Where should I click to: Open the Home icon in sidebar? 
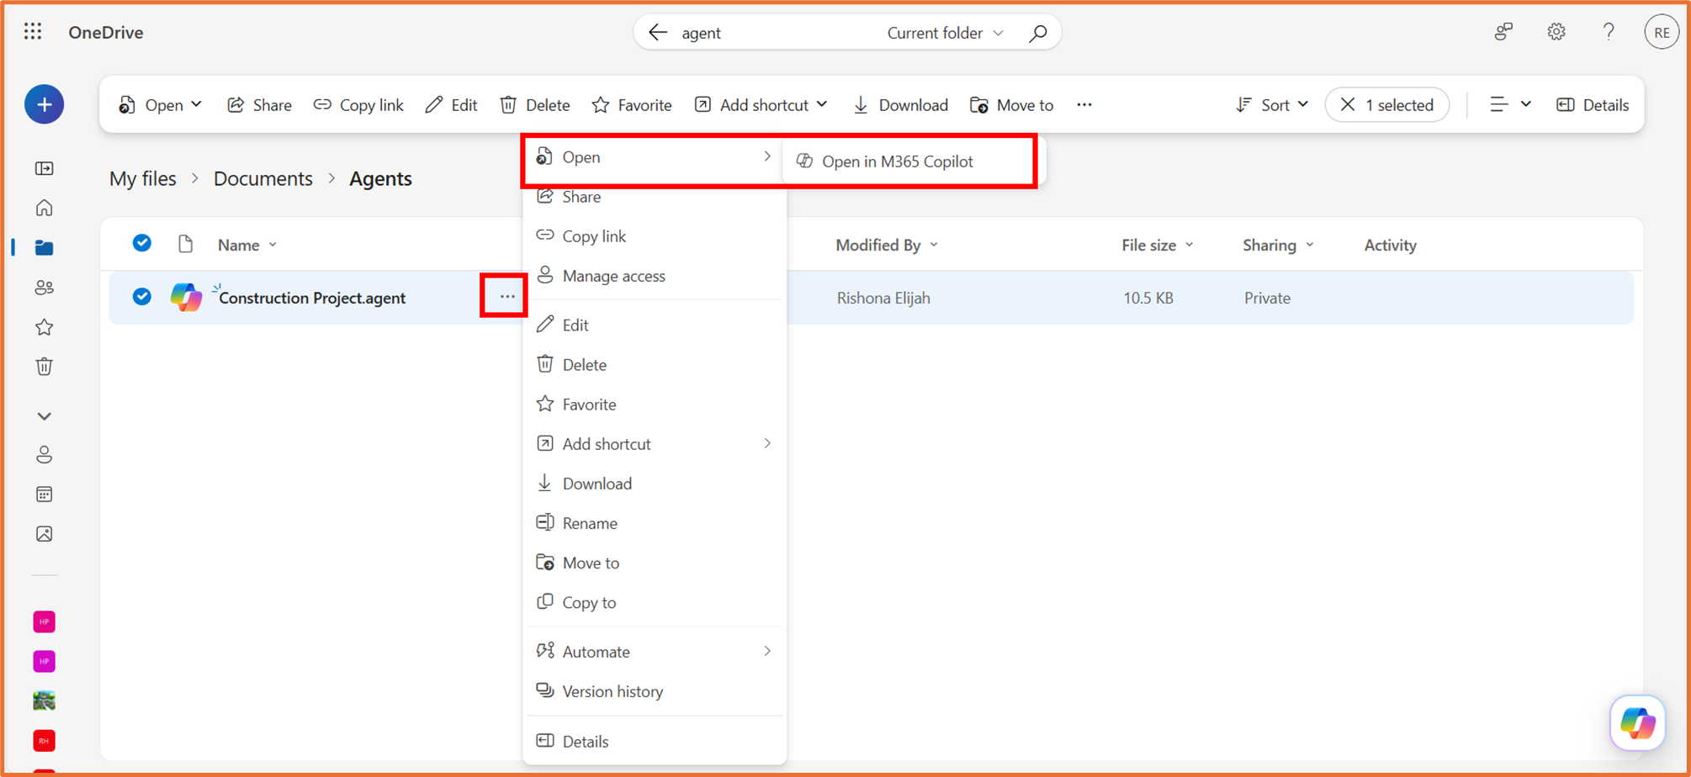coord(45,208)
